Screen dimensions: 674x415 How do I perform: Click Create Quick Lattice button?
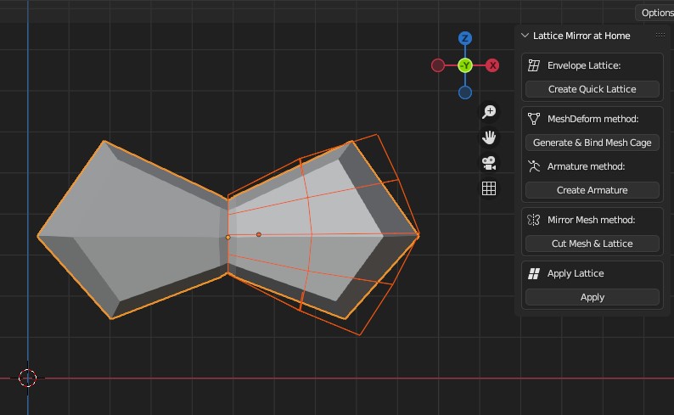tap(592, 89)
